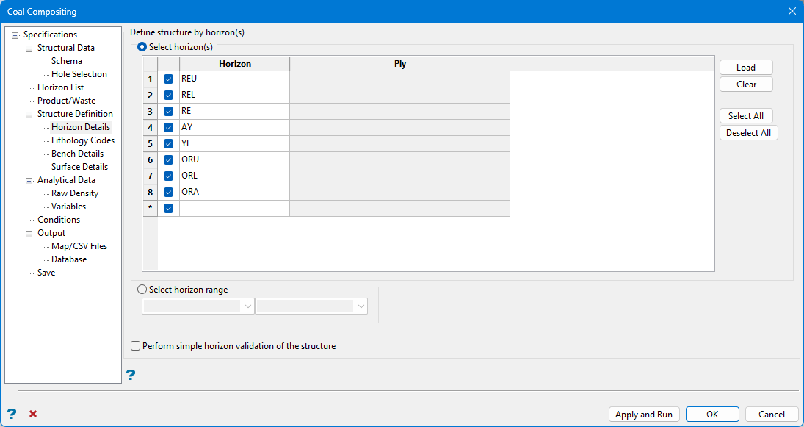The height and width of the screenshot is (427, 804).
Task: Click the ORU horizon cell
Action: 235,159
